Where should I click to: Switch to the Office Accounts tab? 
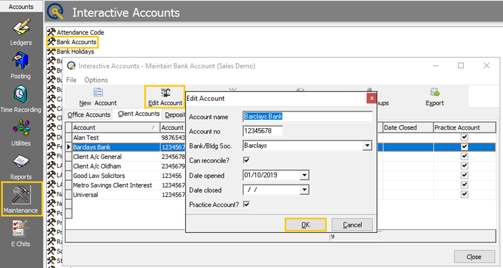pos(88,115)
